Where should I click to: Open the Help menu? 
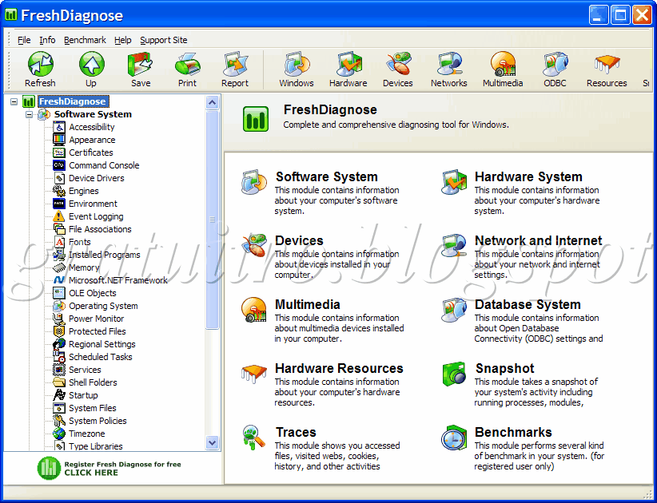click(123, 40)
